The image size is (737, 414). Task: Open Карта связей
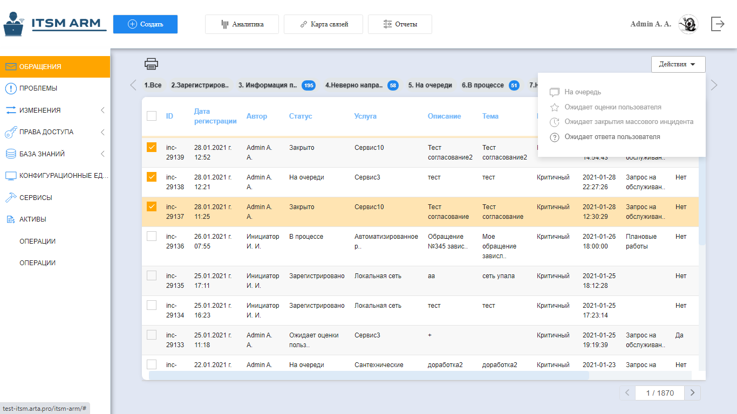point(323,24)
